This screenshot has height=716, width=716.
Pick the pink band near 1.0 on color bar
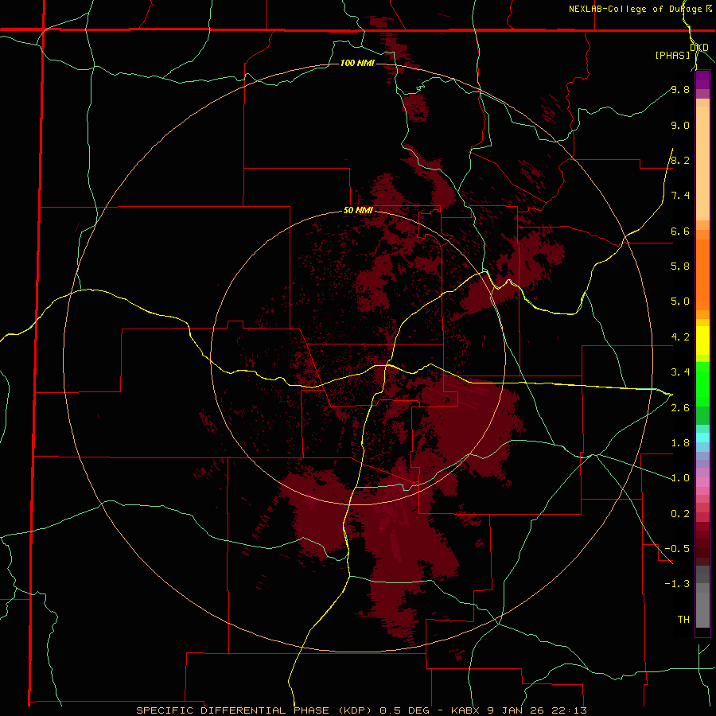(x=702, y=482)
